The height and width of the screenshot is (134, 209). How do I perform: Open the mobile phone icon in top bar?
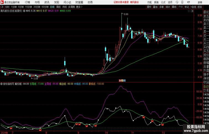(x=182, y=2)
